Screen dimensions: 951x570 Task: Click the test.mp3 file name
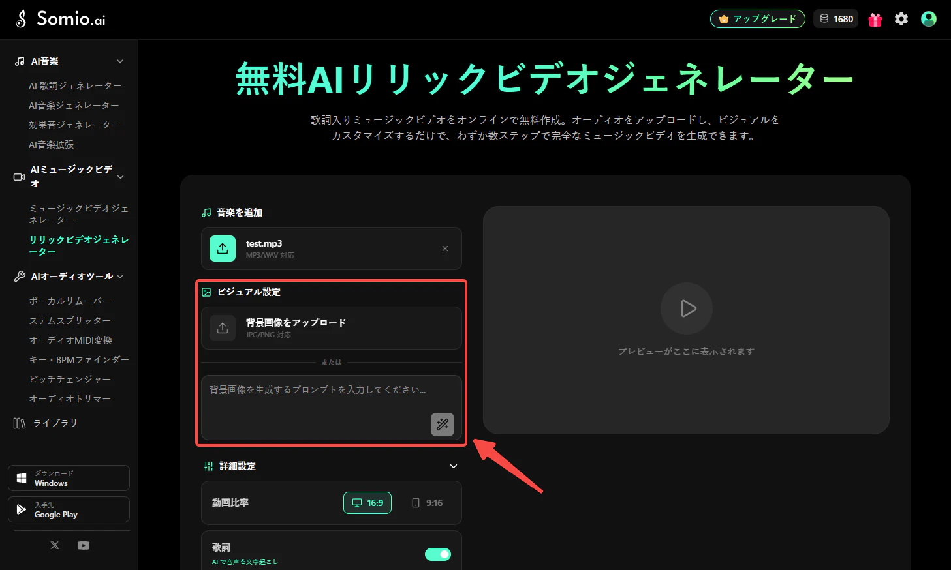point(264,243)
